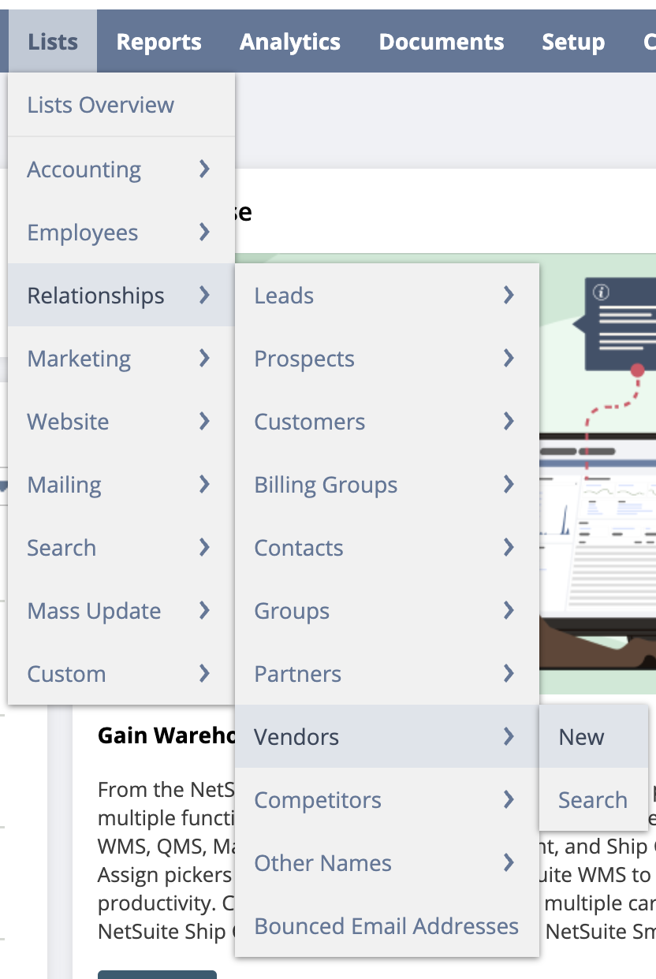Click New under Vendors
This screenshot has height=979, width=656.
[581, 737]
